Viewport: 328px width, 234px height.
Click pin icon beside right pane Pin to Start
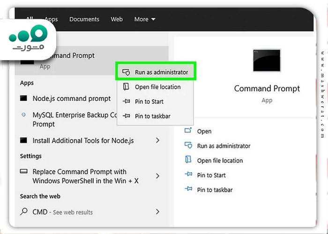tap(188, 174)
